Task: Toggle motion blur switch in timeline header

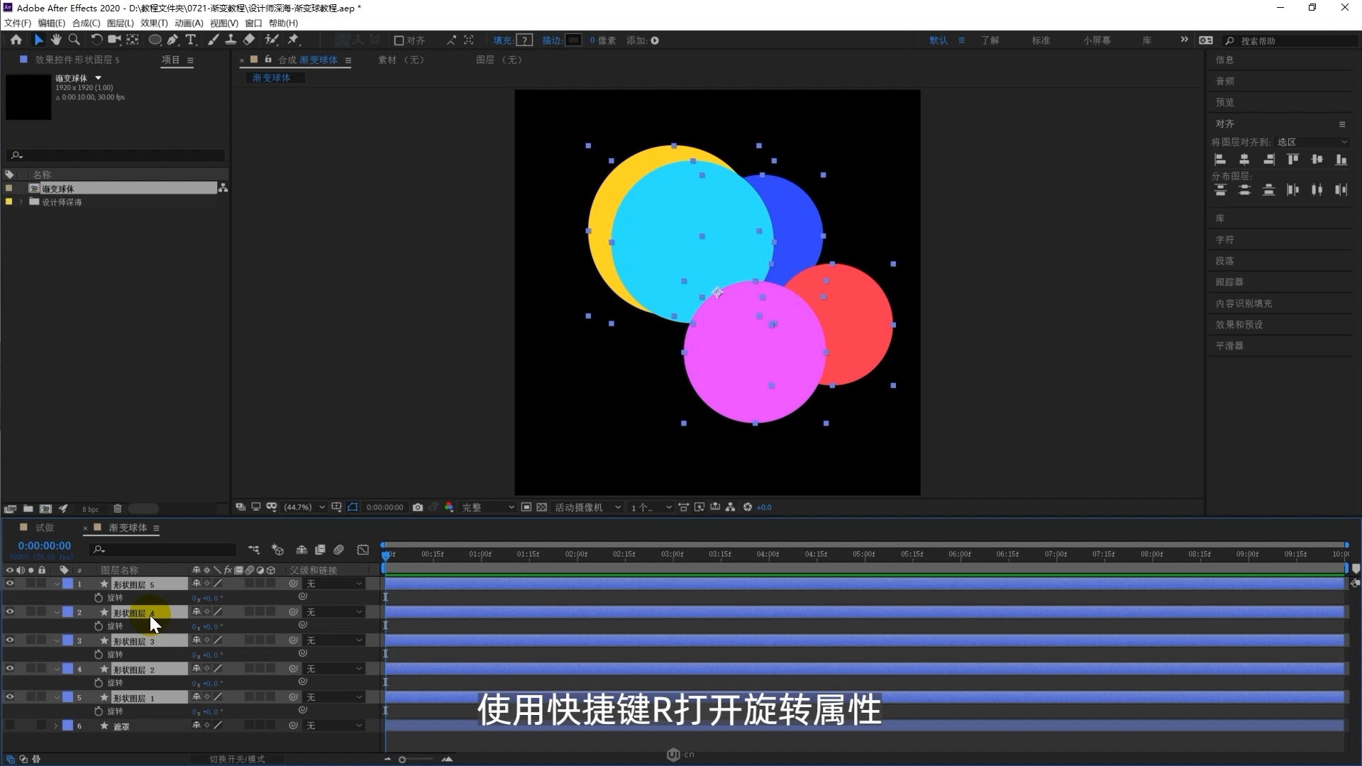Action: (339, 550)
